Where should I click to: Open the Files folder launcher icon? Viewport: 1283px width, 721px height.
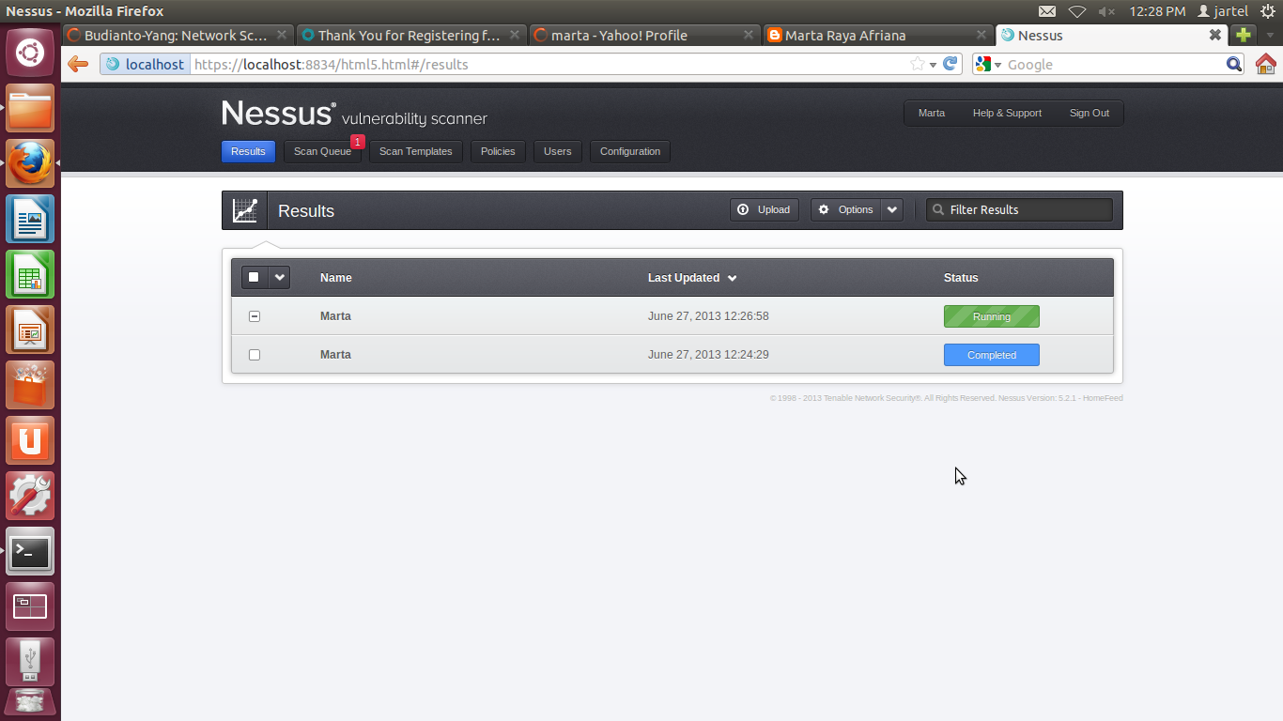pos(30,108)
